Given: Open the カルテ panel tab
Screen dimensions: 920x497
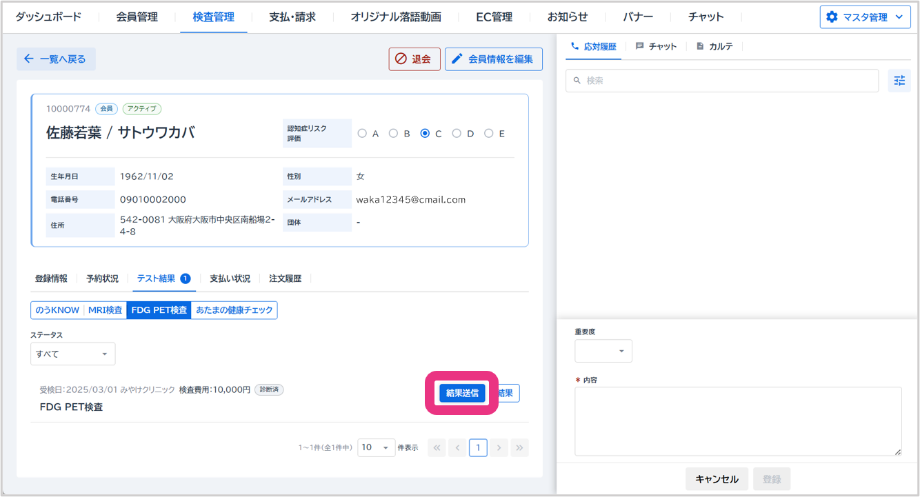Looking at the screenshot, I should pyautogui.click(x=714, y=46).
